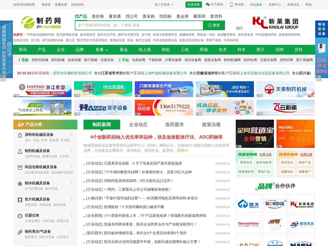This screenshot has width=328, height=246.
Task: Expand the 药品包装机械及设备 category arrow
Action: click(x=72, y=167)
